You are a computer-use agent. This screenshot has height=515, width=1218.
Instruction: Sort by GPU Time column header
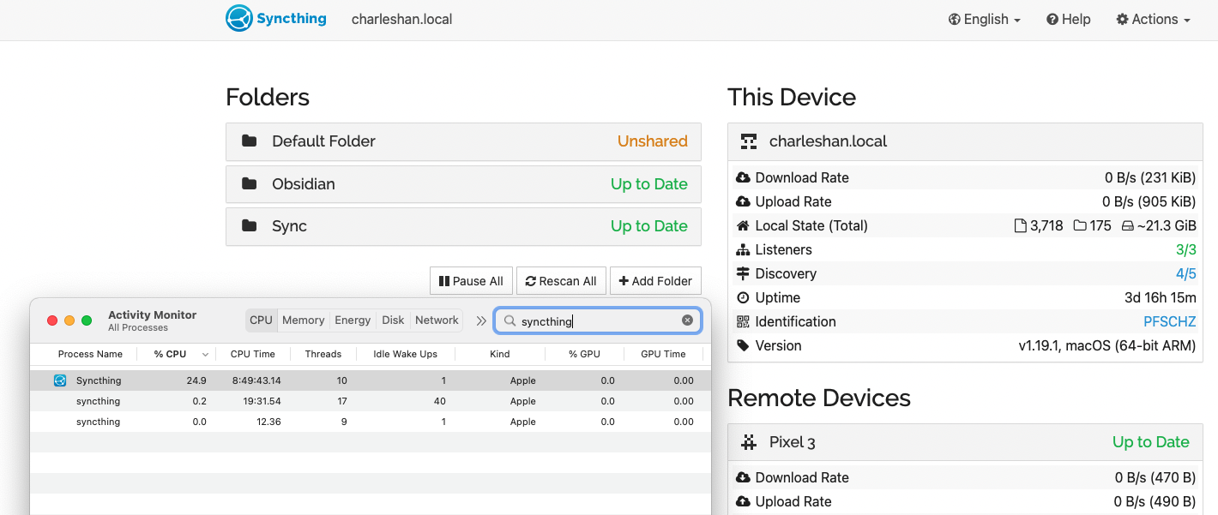(x=663, y=354)
